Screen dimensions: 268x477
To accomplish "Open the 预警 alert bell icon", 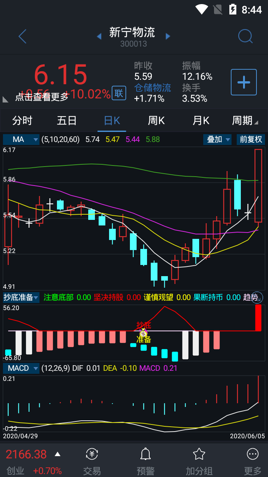I will pyautogui.click(x=146, y=454).
